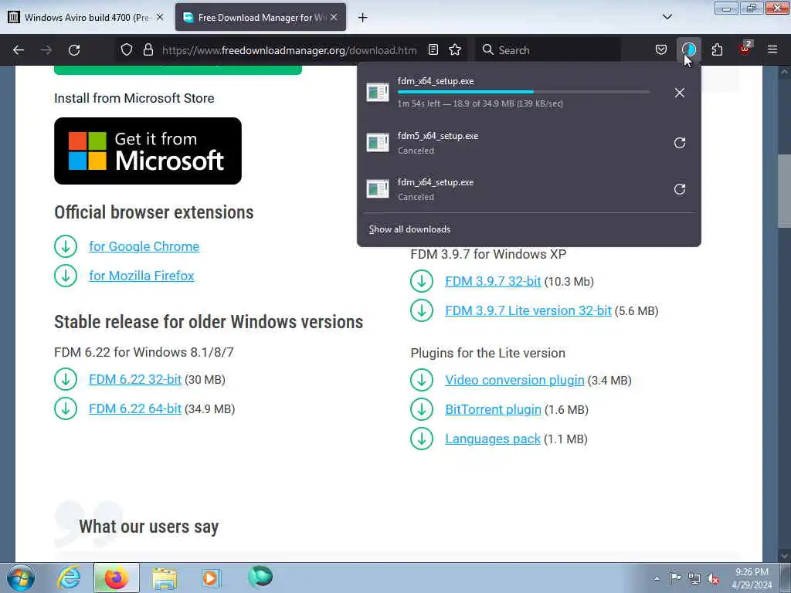Viewport: 791px width, 593px height.
Task: Open the BitTorrent plugin link
Action: pos(493,409)
